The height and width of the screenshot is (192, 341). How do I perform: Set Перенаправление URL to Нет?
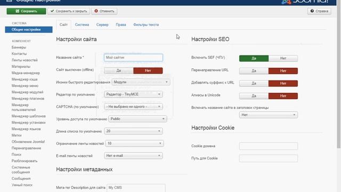tap(283, 71)
